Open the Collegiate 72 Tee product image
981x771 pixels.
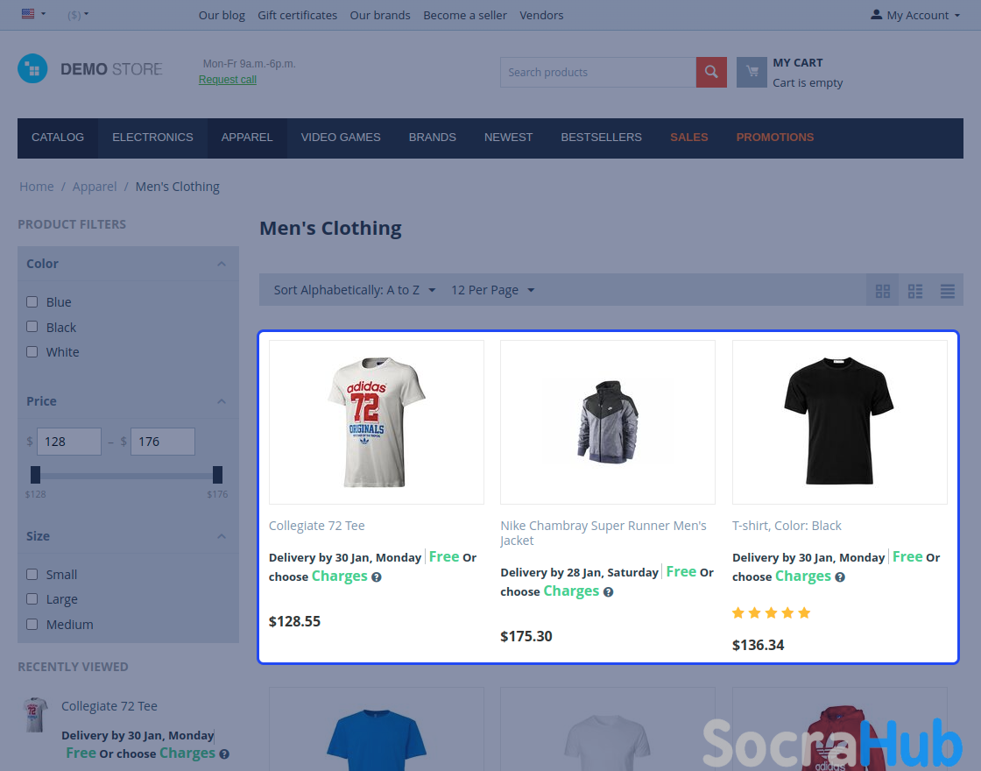(377, 422)
